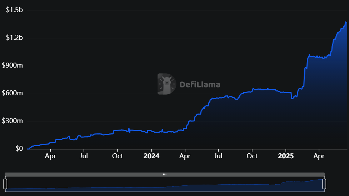349x196 pixels.
Task: Click the leftmost Apr x-axis label
Action: (50, 156)
